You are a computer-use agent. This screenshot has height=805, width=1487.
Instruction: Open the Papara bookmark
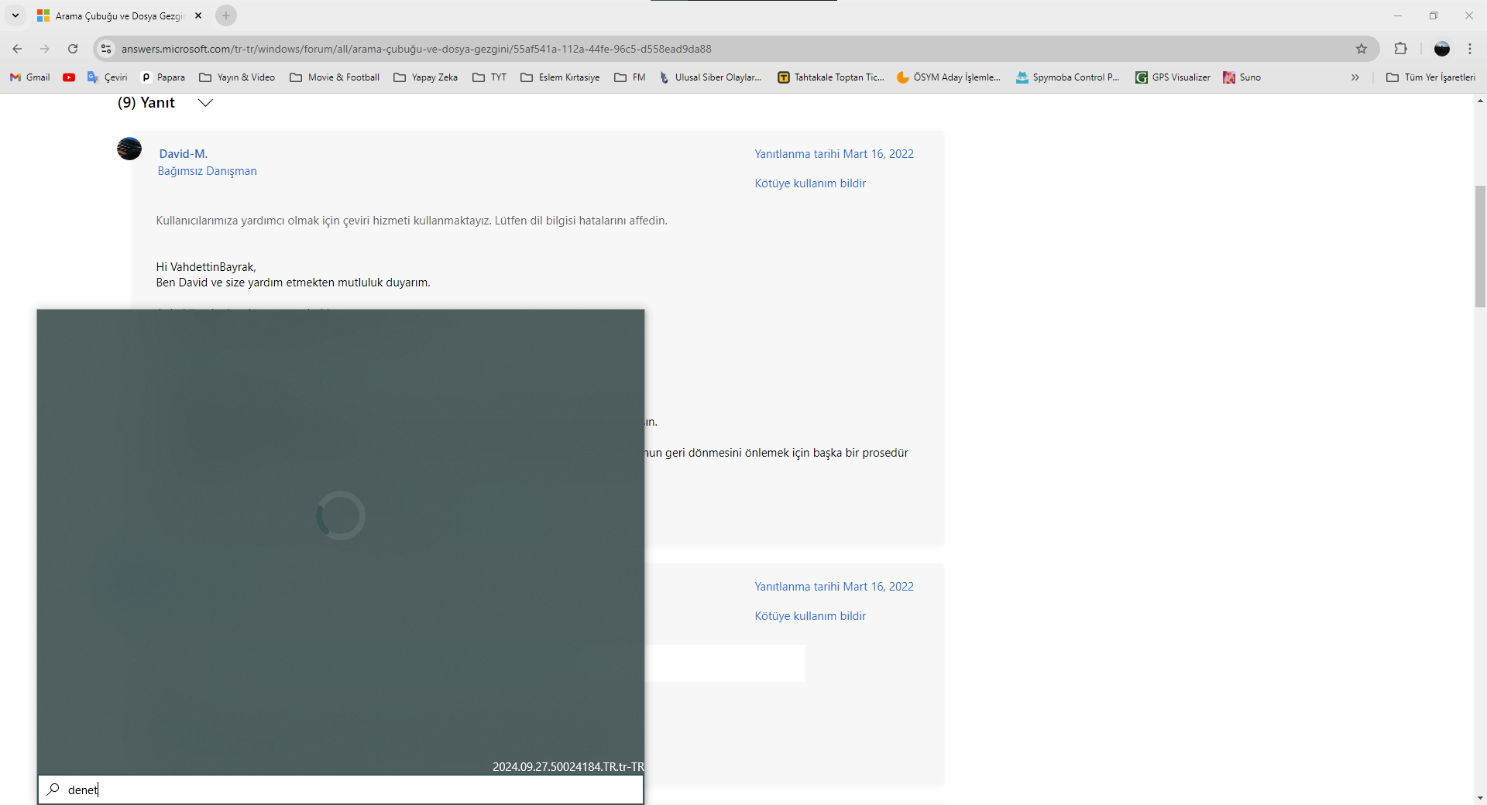tap(163, 77)
